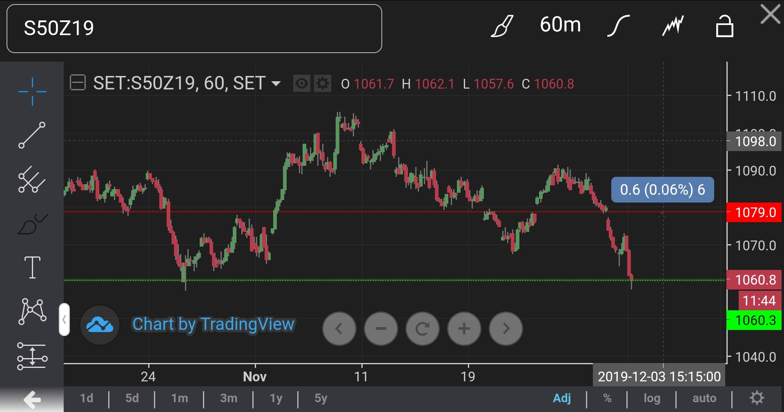
Task: Switch to the 1y time range
Action: [276, 398]
